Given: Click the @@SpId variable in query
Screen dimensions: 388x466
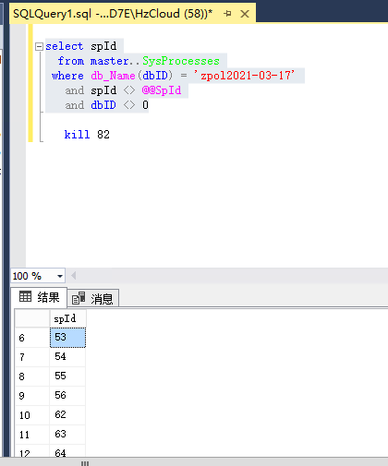Looking at the screenshot, I should pos(162,90).
